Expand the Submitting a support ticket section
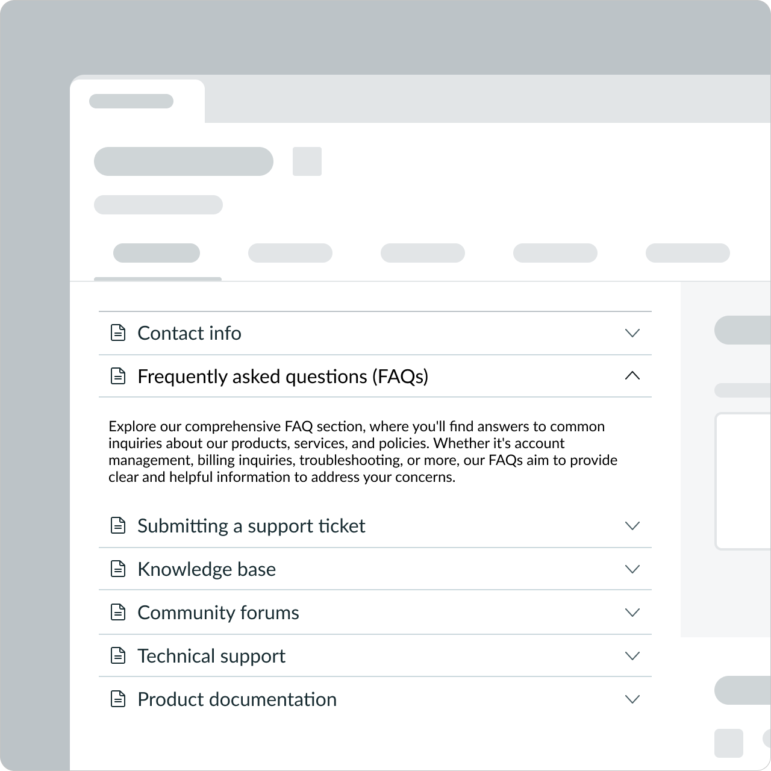Screen dimensions: 771x771 tap(632, 526)
